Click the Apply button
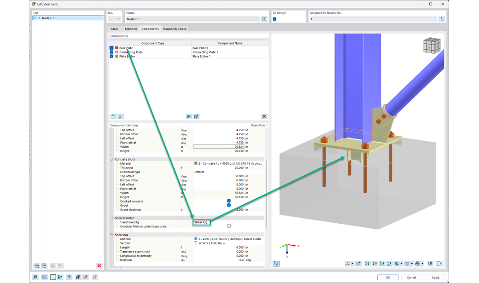 tap(435, 277)
